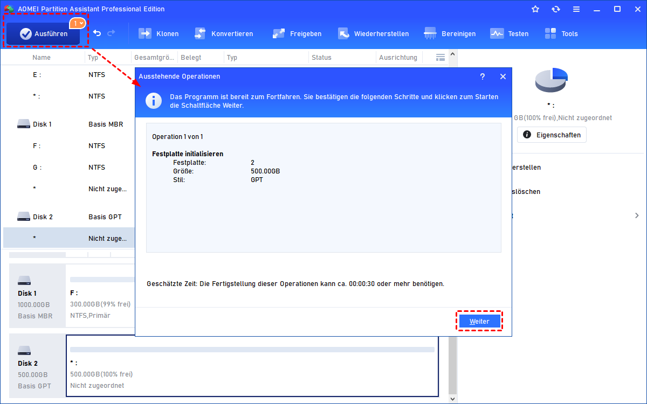Click the refresh icon in title bar
This screenshot has width=647, height=404.
tap(556, 9)
